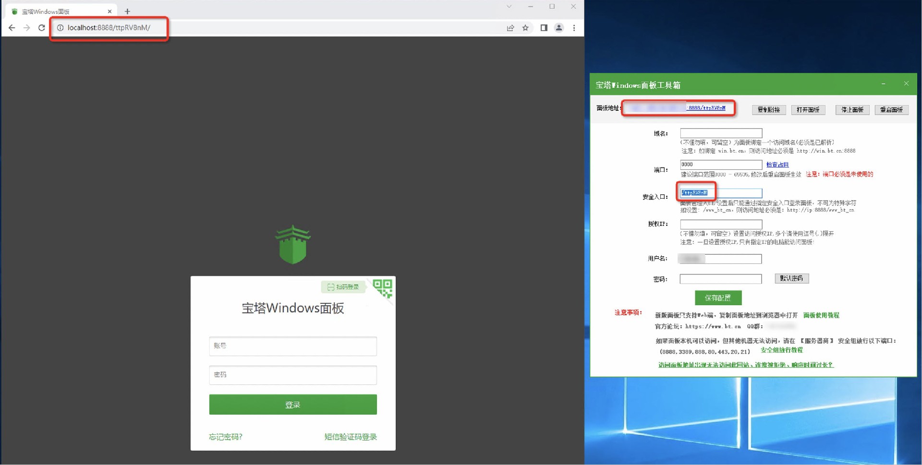This screenshot has height=465, width=922.
Task: Click the 打开面板 button
Action: 808,110
